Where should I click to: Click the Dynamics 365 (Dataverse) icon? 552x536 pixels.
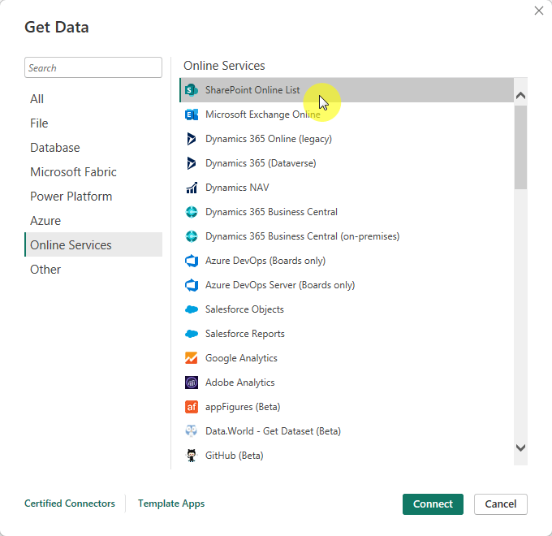click(192, 163)
